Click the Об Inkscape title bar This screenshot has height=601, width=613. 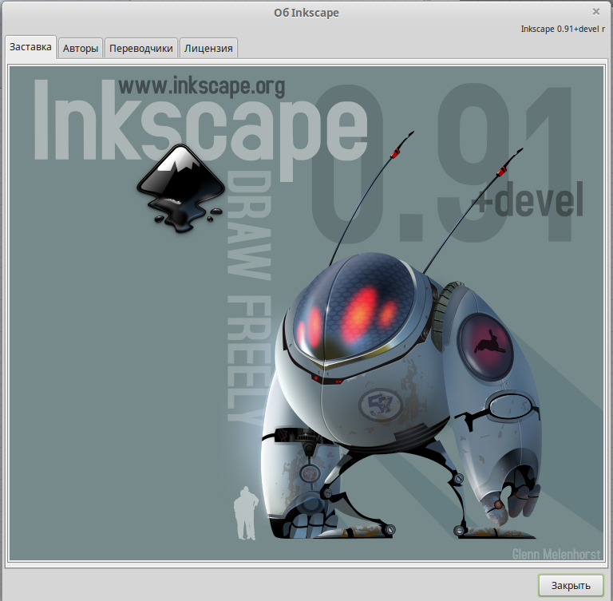pyautogui.click(x=306, y=13)
